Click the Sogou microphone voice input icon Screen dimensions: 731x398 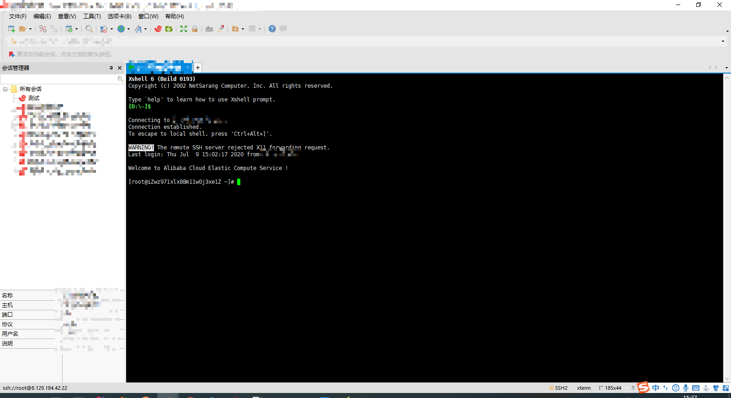[686, 388]
